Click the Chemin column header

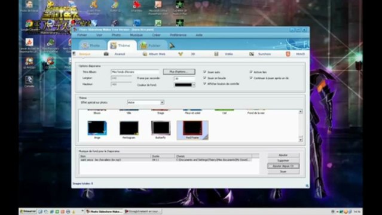(x=213, y=156)
